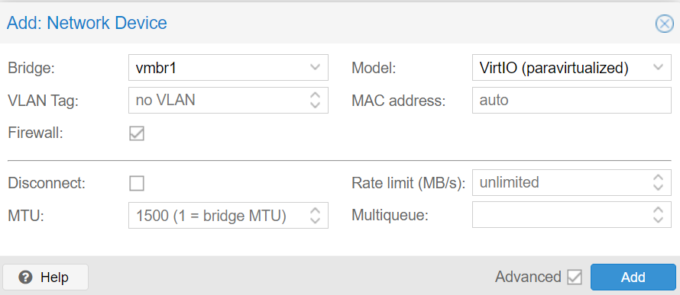Click the Help question mark icon
The width and height of the screenshot is (680, 295).
25,277
